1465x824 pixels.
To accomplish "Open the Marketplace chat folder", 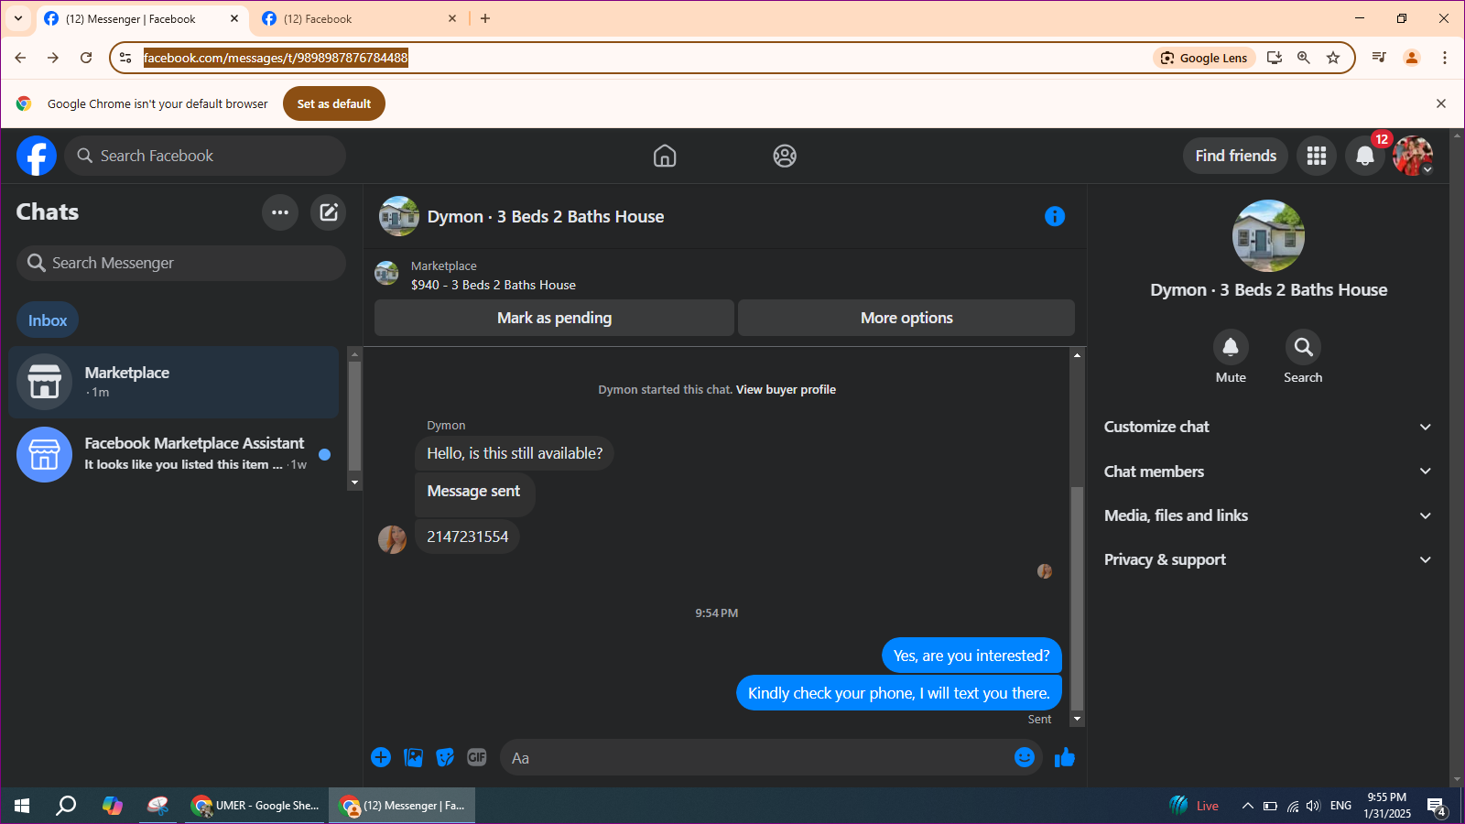I will click(x=174, y=382).
